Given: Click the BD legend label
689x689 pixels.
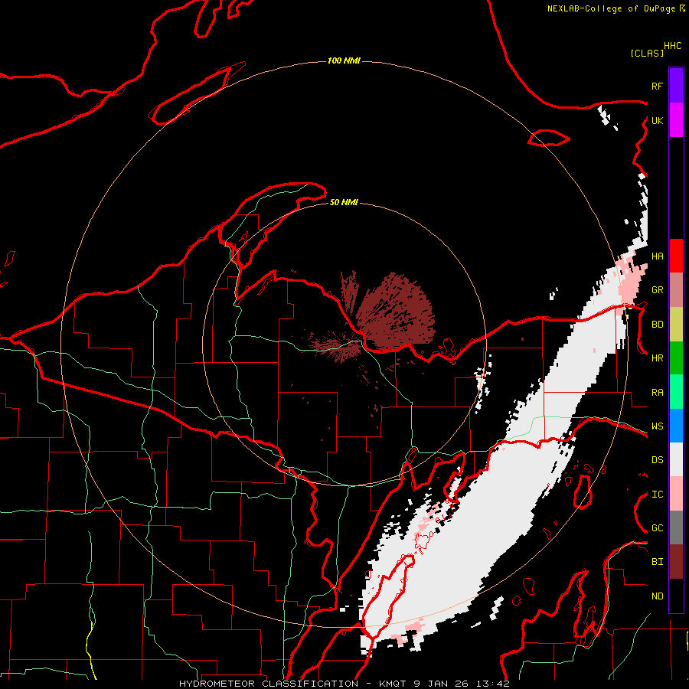Looking at the screenshot, I should (x=657, y=325).
